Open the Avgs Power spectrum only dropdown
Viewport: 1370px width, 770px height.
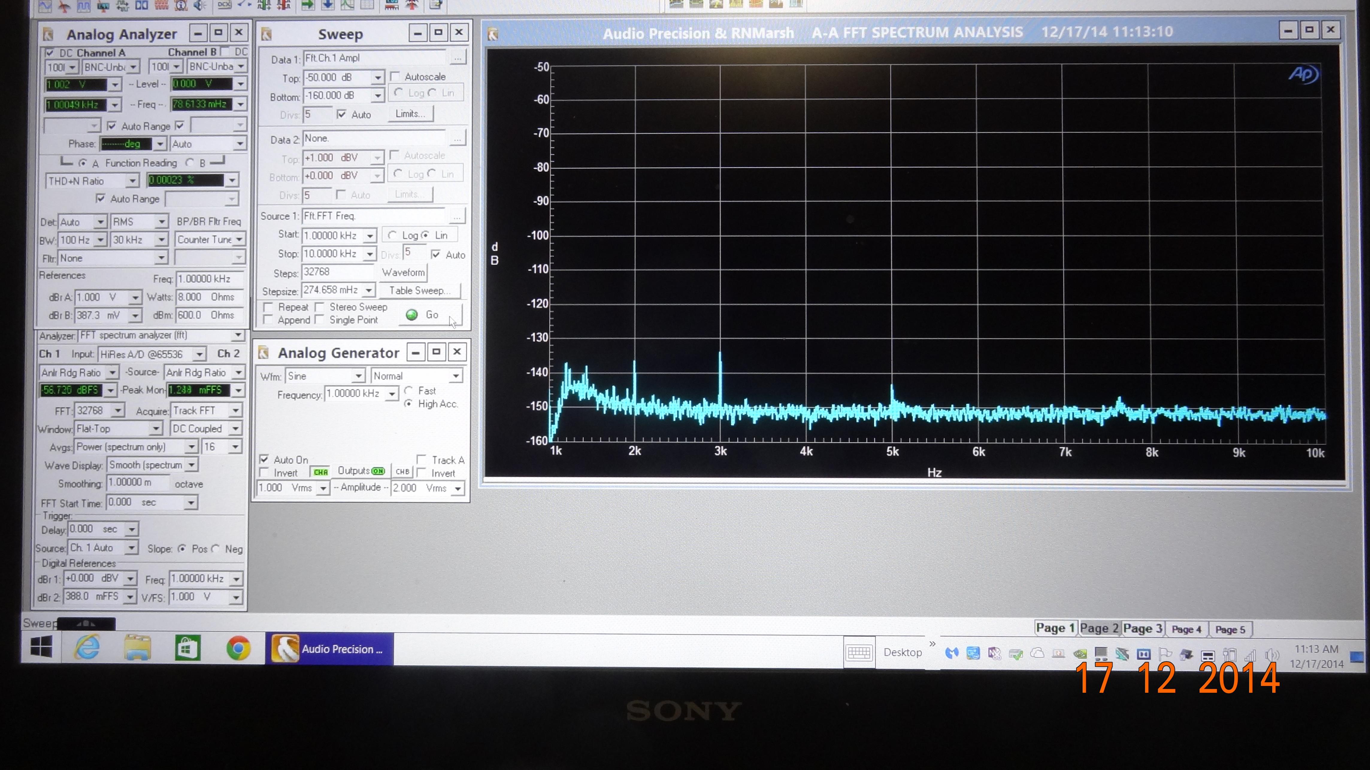191,447
